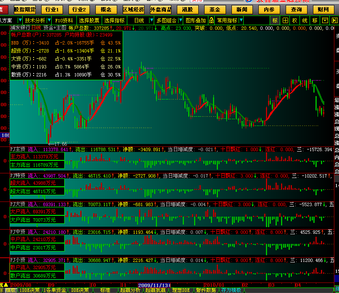Open the 方案 scheme dropdown arrow

click(20, 20)
